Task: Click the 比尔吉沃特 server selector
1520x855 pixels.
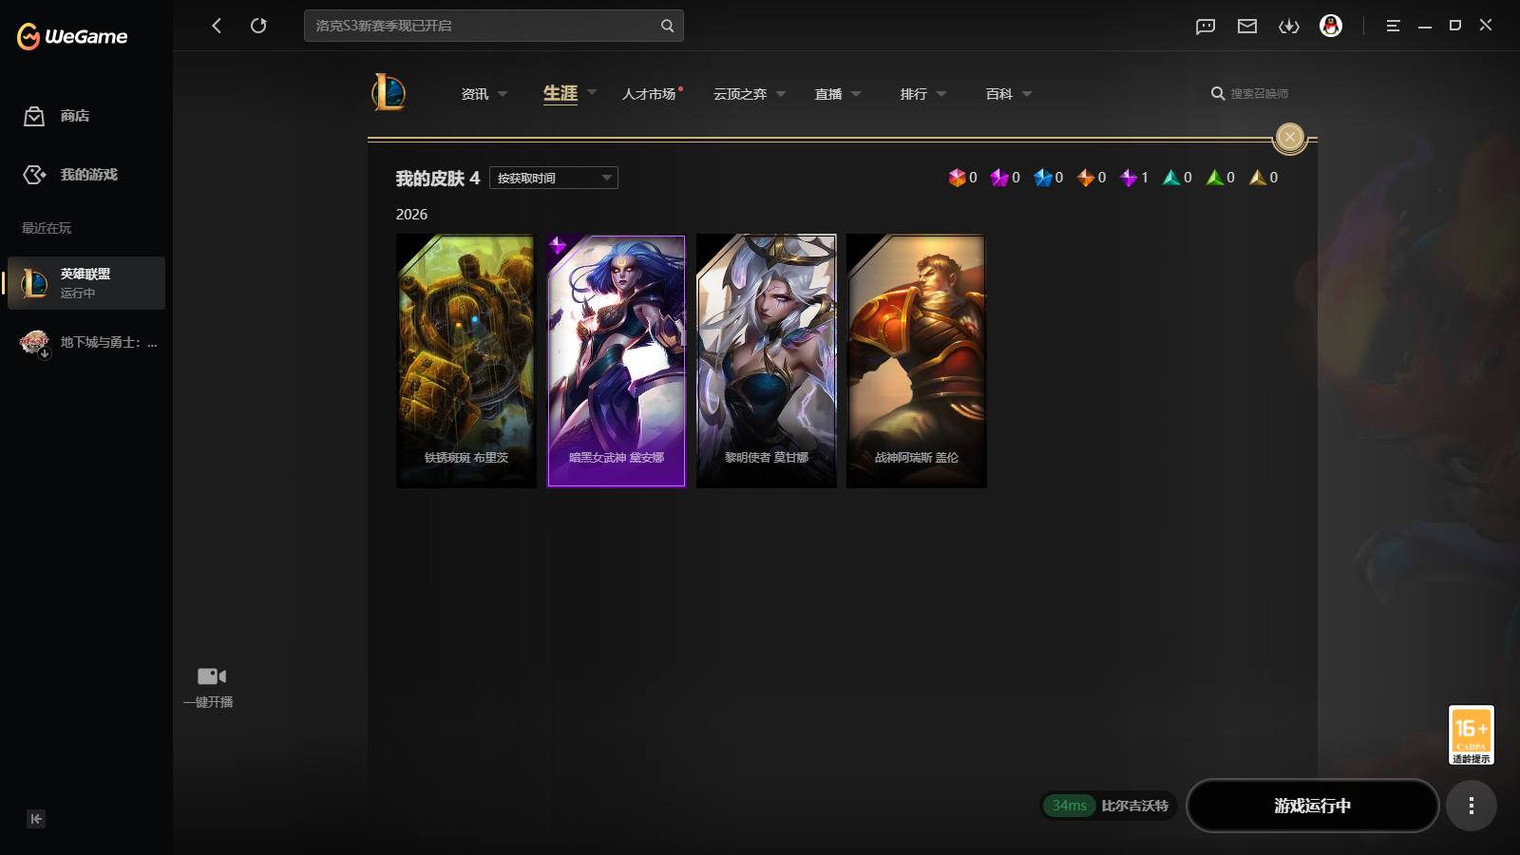Action: [1134, 806]
